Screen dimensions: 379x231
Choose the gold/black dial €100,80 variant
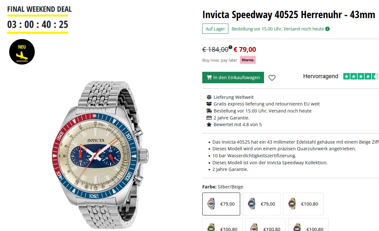(303, 204)
